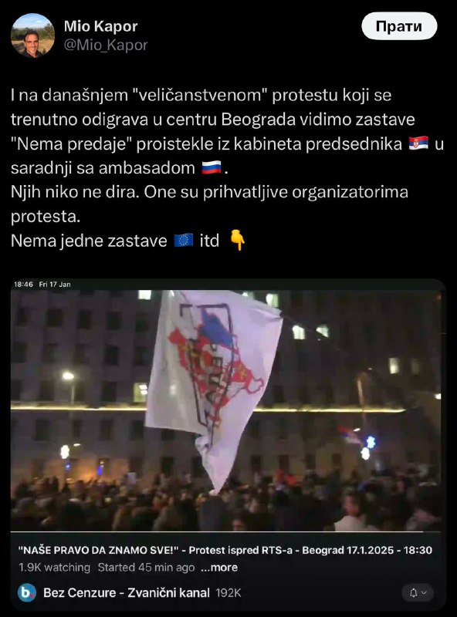Click the 192K subscriber count

(x=228, y=593)
